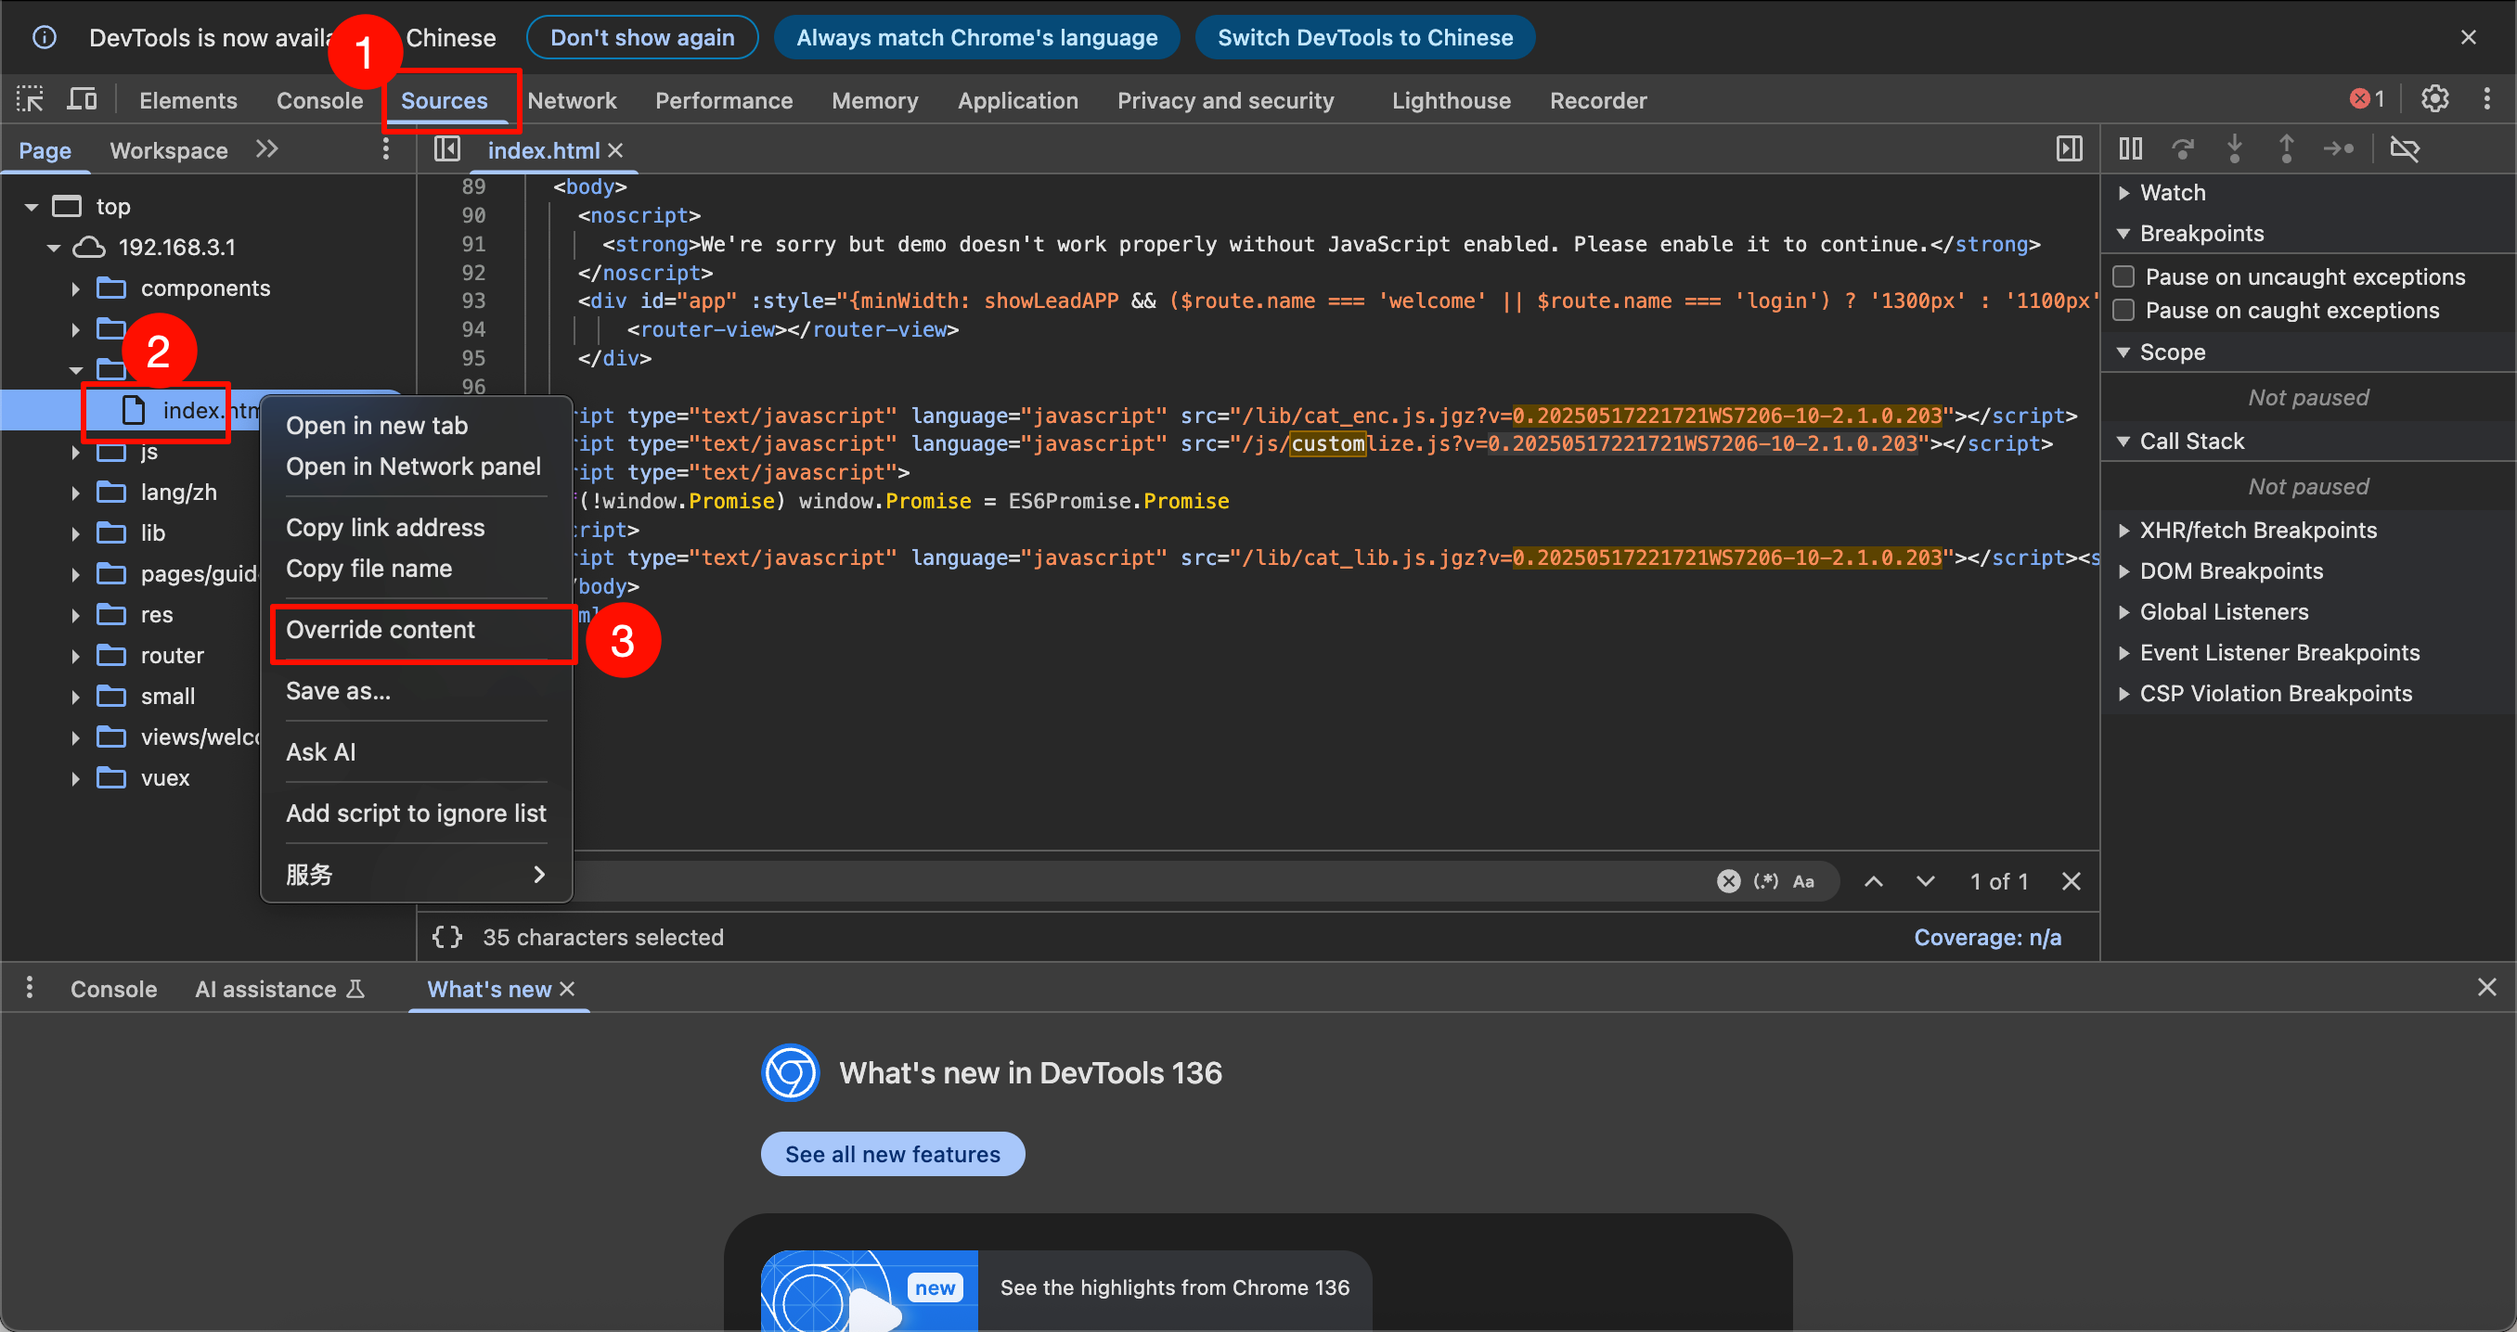Viewport: 2517px width, 1332px height.
Task: Switch to the Network tab
Action: (572, 100)
